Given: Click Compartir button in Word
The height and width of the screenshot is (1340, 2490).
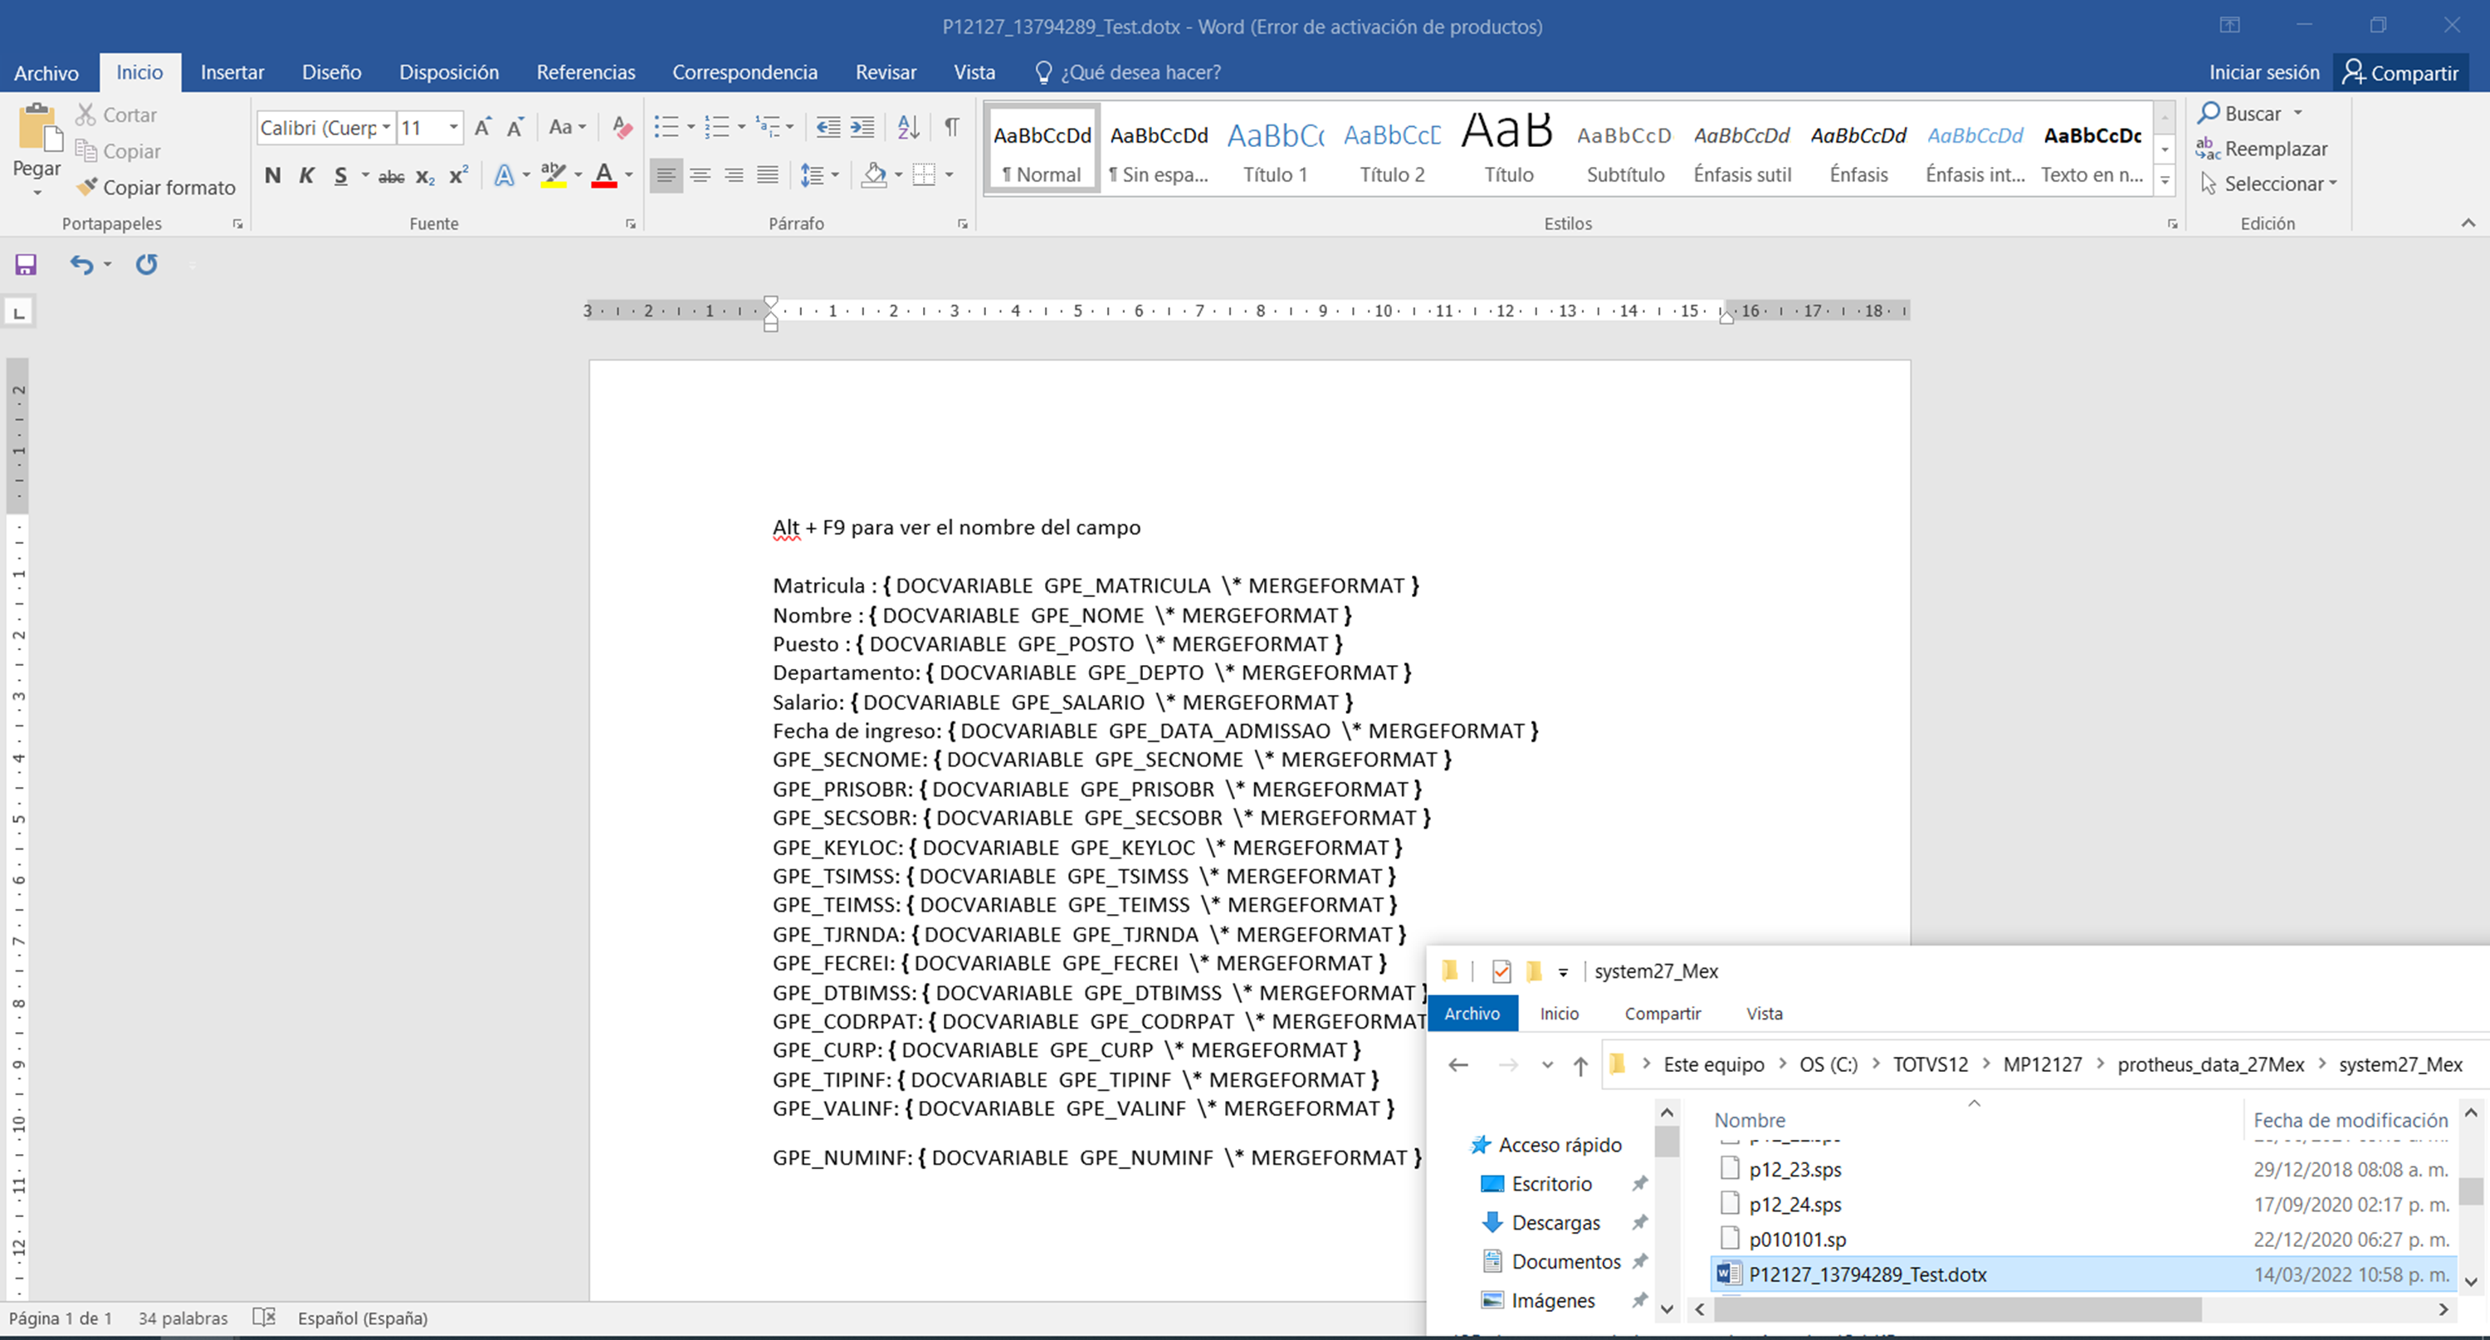Looking at the screenshot, I should pos(2400,72).
